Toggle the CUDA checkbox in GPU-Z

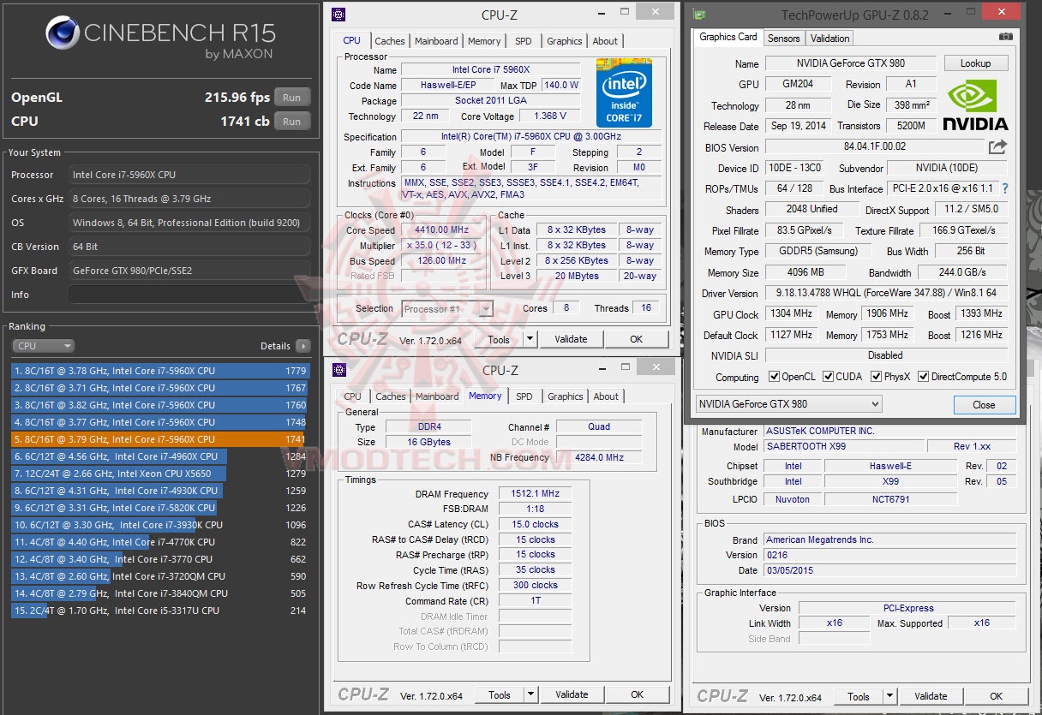(x=829, y=377)
